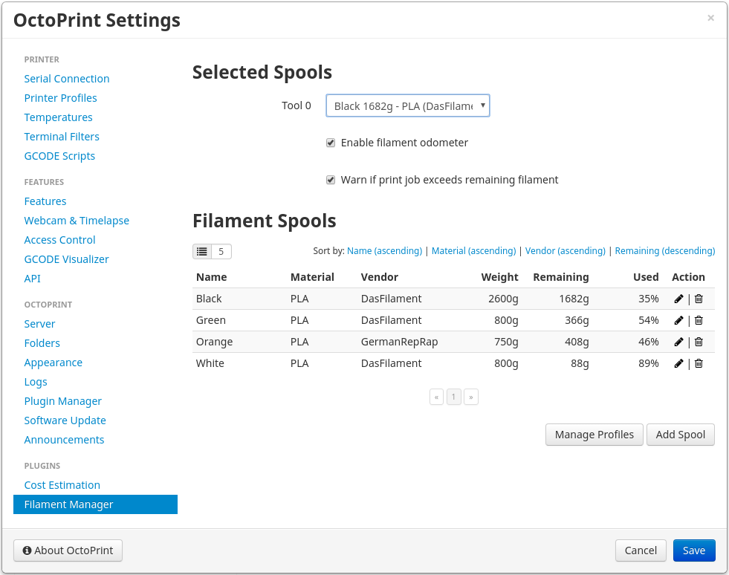Remove the Orange spool with trash icon
729x575 pixels.
(699, 342)
